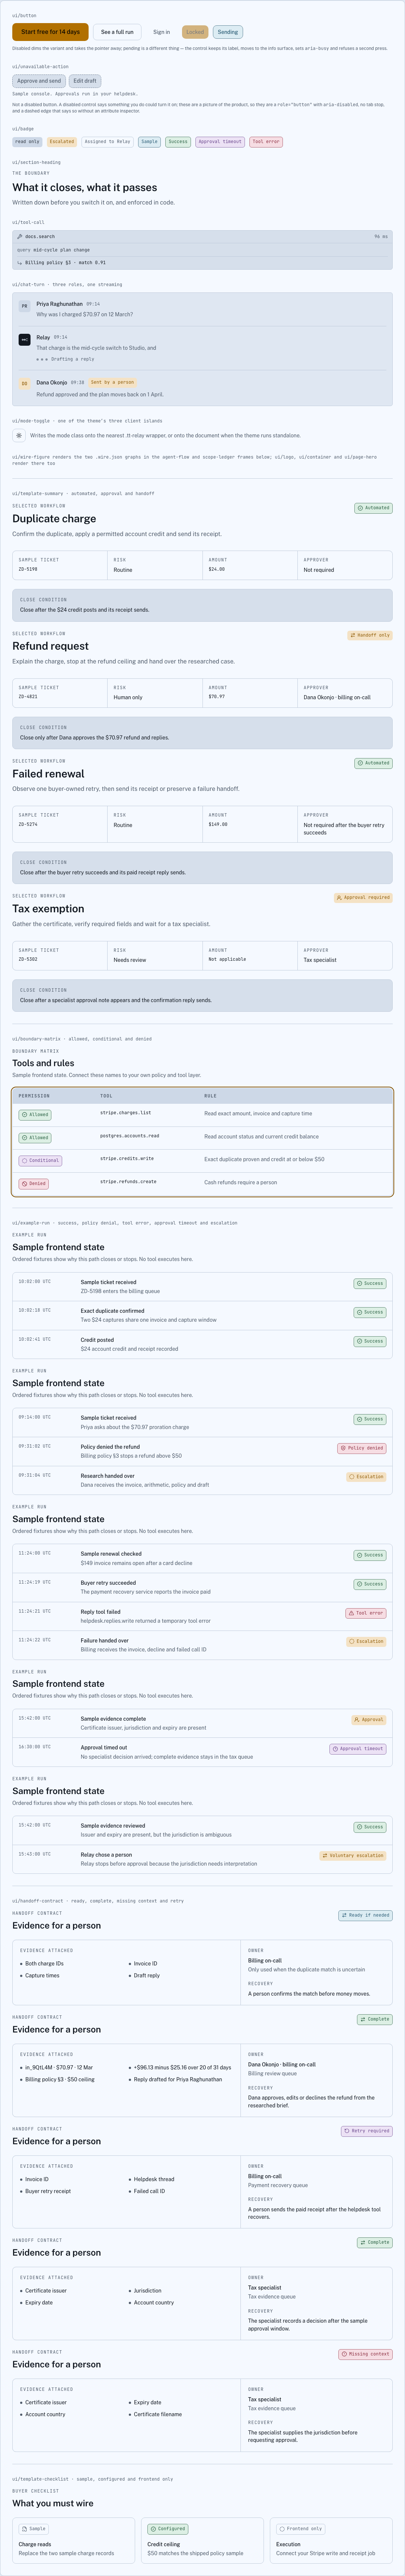Click the Retry required handoff badge
Image resolution: width=405 pixels, height=2576 pixels.
tap(367, 2131)
